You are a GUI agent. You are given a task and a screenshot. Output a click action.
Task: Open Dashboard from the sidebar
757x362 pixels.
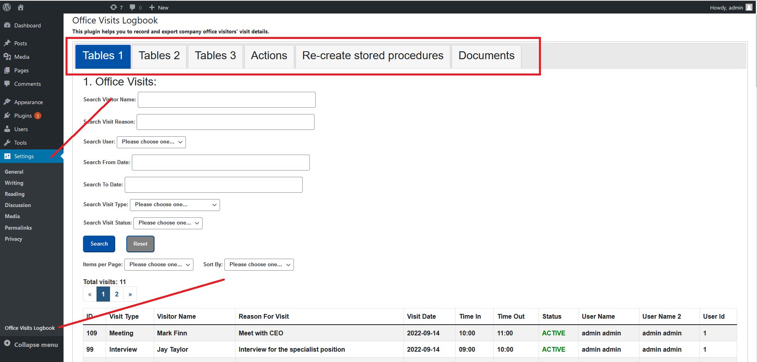pos(27,25)
